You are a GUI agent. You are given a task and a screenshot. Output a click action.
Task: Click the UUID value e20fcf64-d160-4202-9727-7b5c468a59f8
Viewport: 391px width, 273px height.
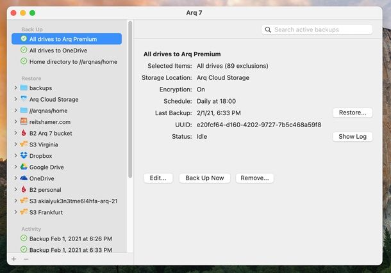[x=259, y=125]
